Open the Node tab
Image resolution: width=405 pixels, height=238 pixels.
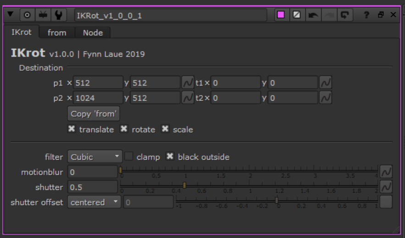tap(93, 32)
